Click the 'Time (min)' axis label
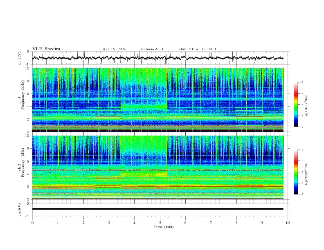The height and width of the screenshot is (250, 324). pyautogui.click(x=164, y=227)
